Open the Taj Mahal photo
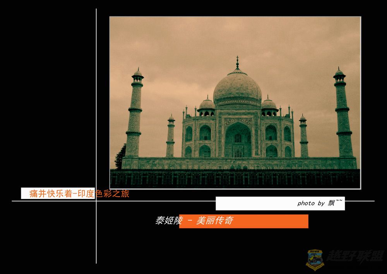The image size is (387, 274). (x=235, y=103)
